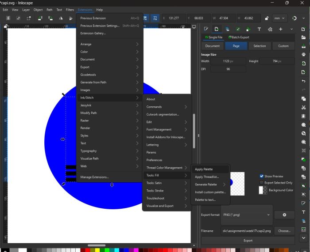310x252 pixels.
Task: Click Manage Extensions menu entry
Action: [109, 177]
